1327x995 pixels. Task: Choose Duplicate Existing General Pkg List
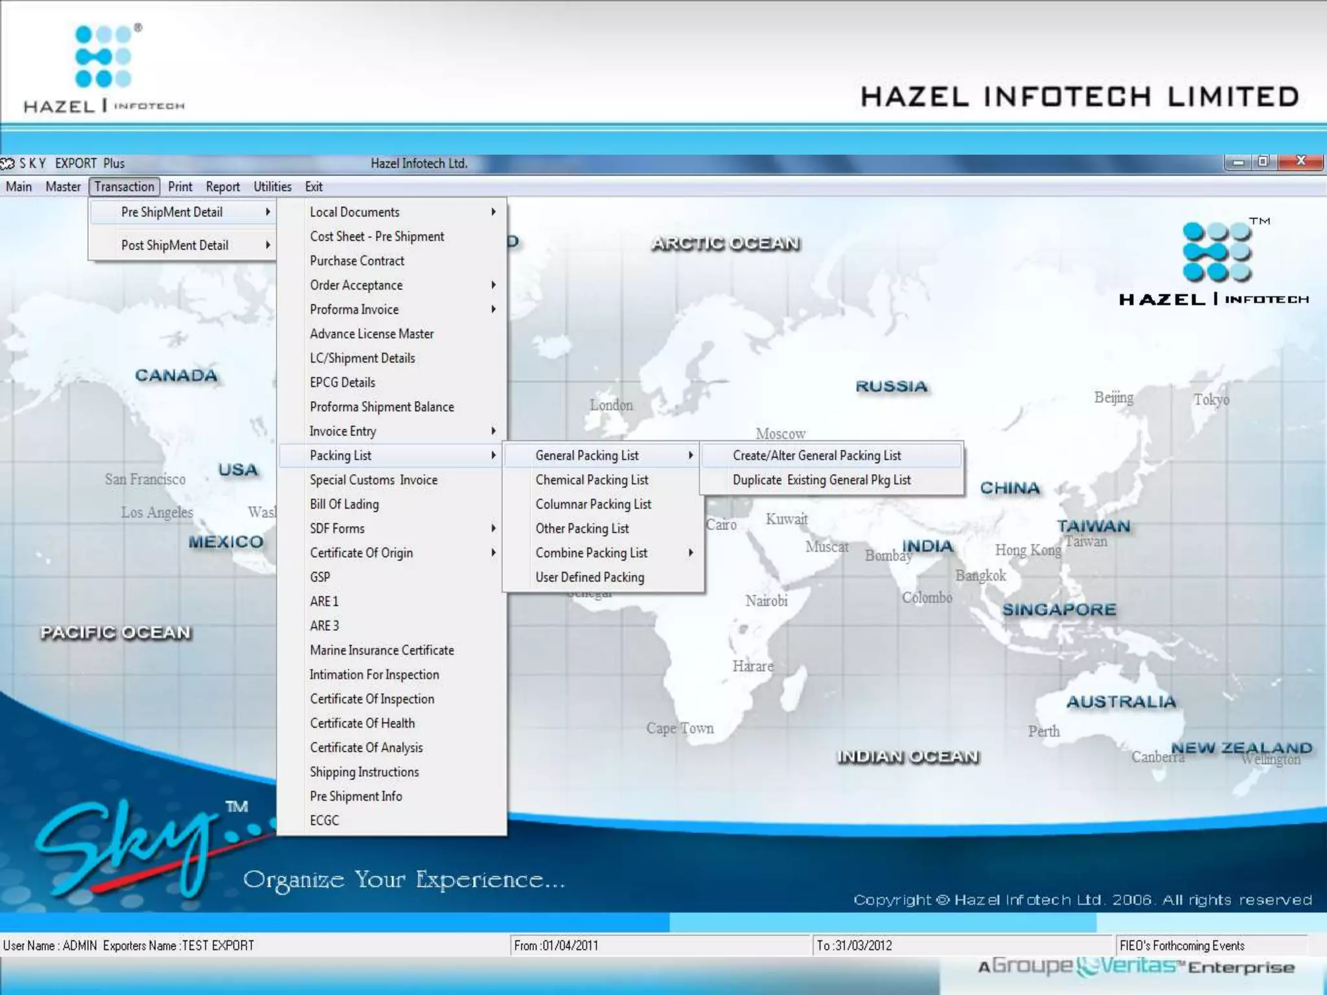coord(821,480)
